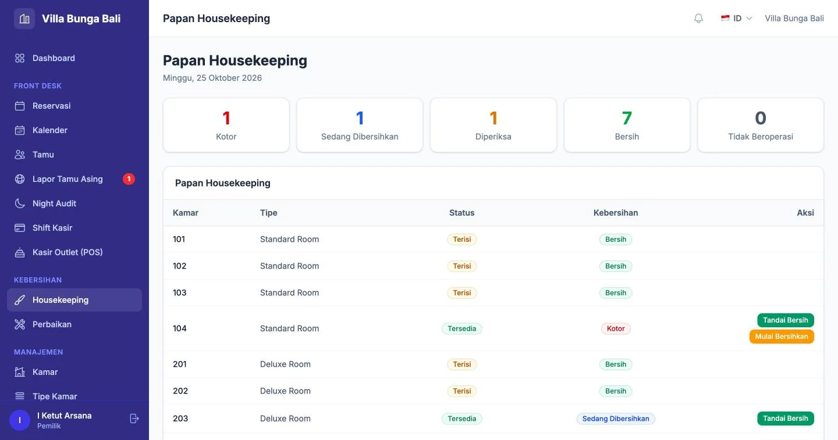This screenshot has width=838, height=440.
Task: Click the I avatar circle
Action: (20, 420)
